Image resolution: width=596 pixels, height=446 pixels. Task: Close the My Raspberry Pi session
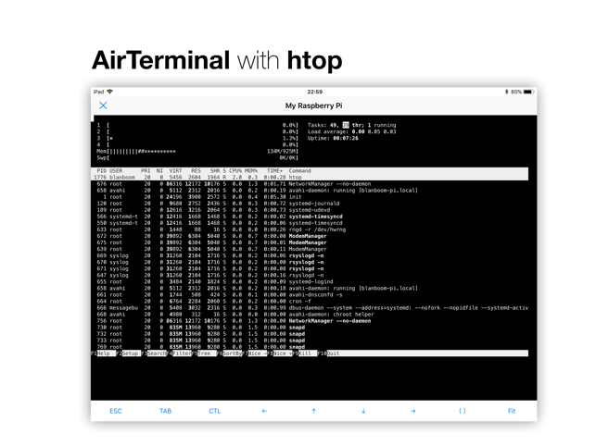click(x=103, y=105)
